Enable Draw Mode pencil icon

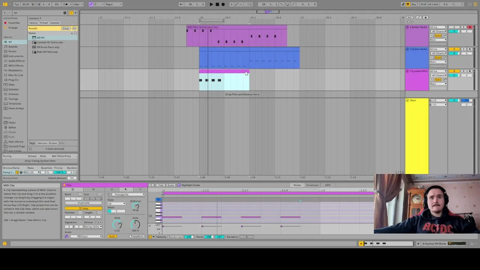pos(403,4)
